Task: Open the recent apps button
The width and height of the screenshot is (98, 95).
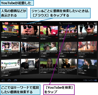Action: 15,80
